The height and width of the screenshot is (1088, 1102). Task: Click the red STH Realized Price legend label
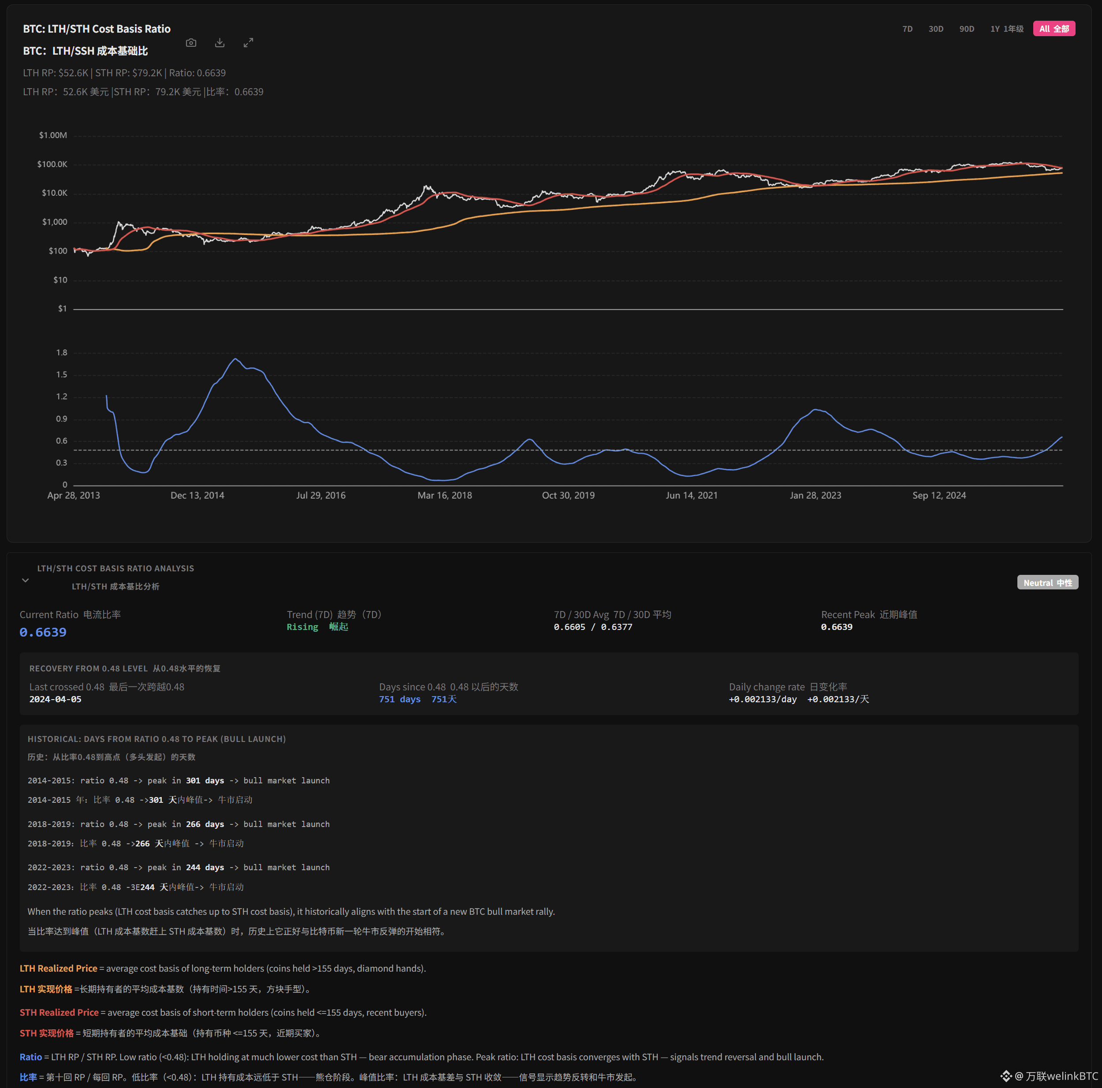click(60, 1013)
